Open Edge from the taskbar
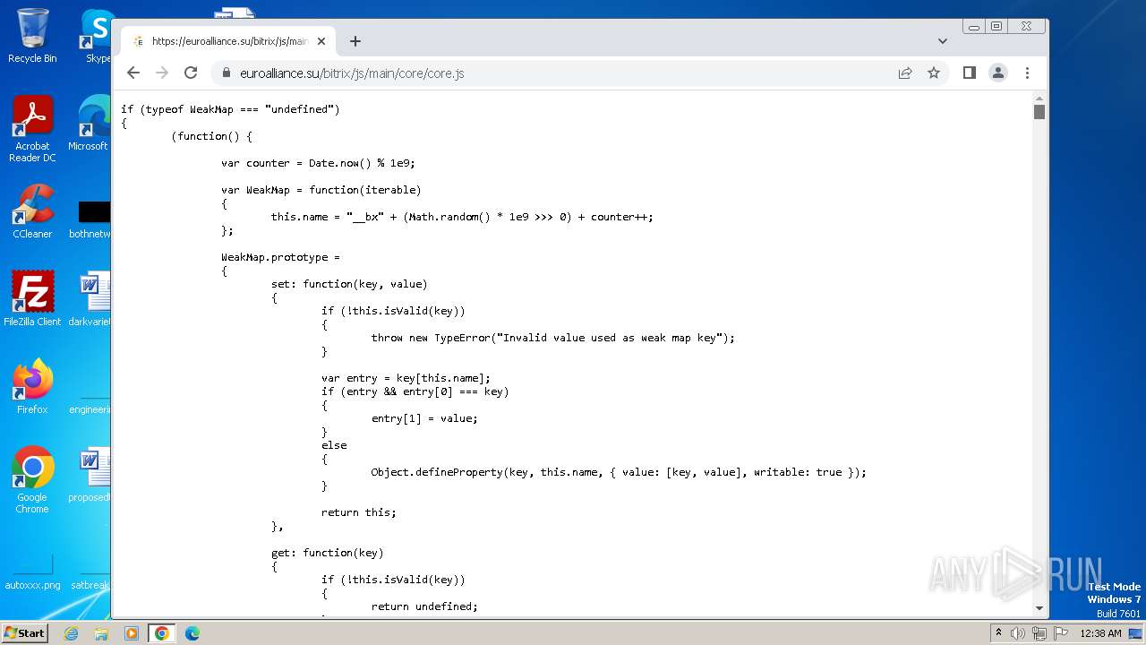The width and height of the screenshot is (1146, 645). point(192,633)
